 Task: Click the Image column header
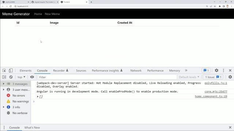pyautogui.click(x=54, y=23)
